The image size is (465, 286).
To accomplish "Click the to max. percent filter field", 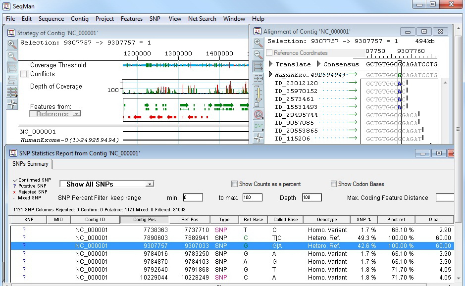I will [x=253, y=197].
